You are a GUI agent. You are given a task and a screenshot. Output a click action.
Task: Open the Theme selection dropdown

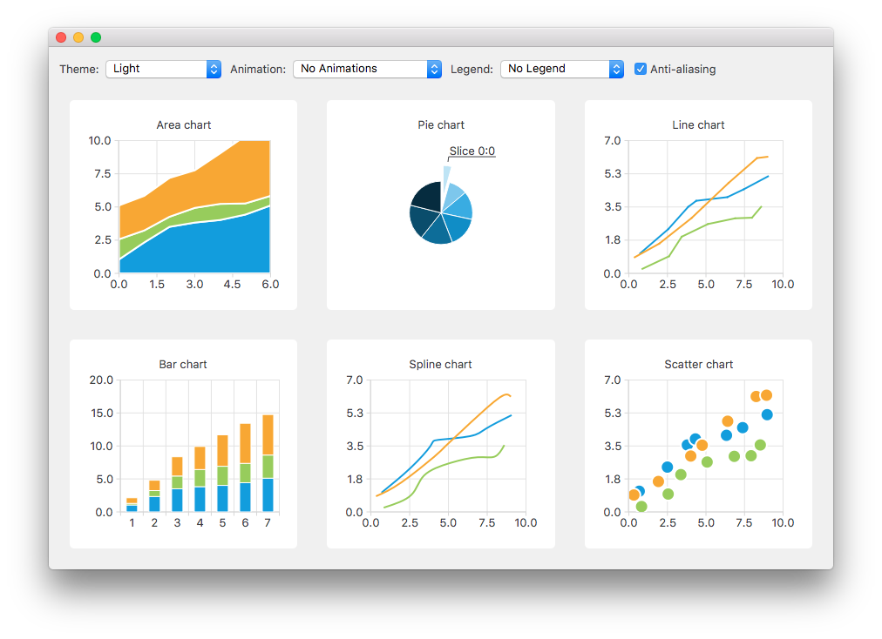(x=163, y=69)
